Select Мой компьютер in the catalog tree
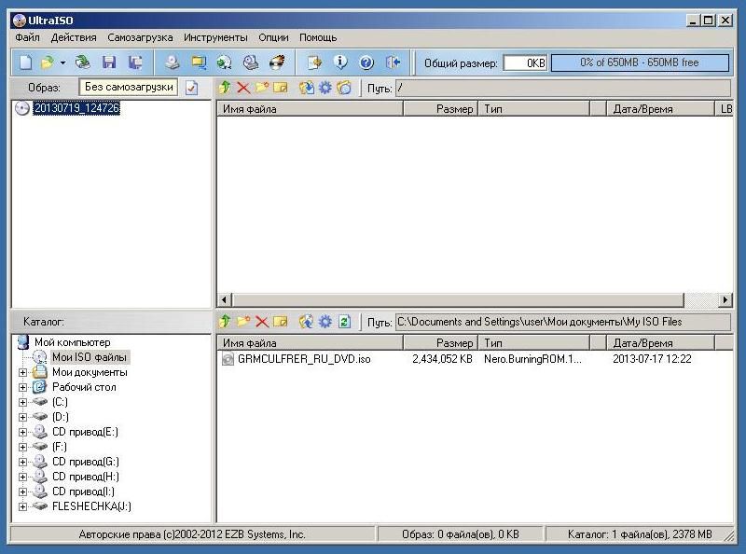 coord(73,342)
